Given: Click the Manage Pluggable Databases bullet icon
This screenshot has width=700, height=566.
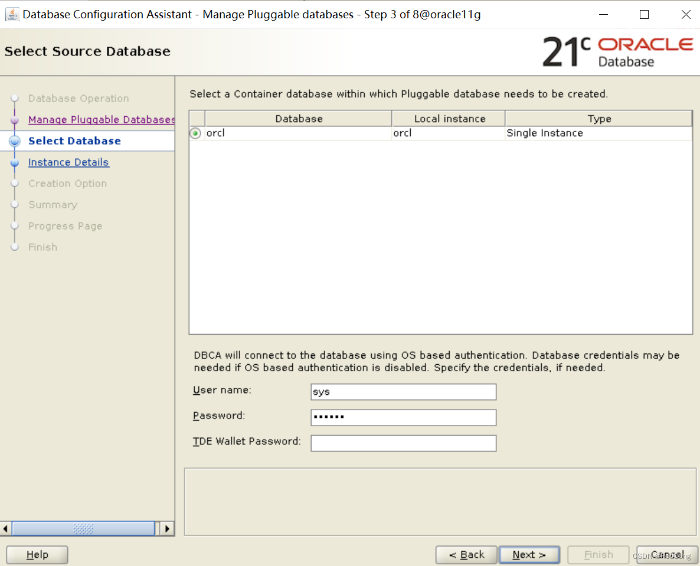Looking at the screenshot, I should pyautogui.click(x=15, y=120).
